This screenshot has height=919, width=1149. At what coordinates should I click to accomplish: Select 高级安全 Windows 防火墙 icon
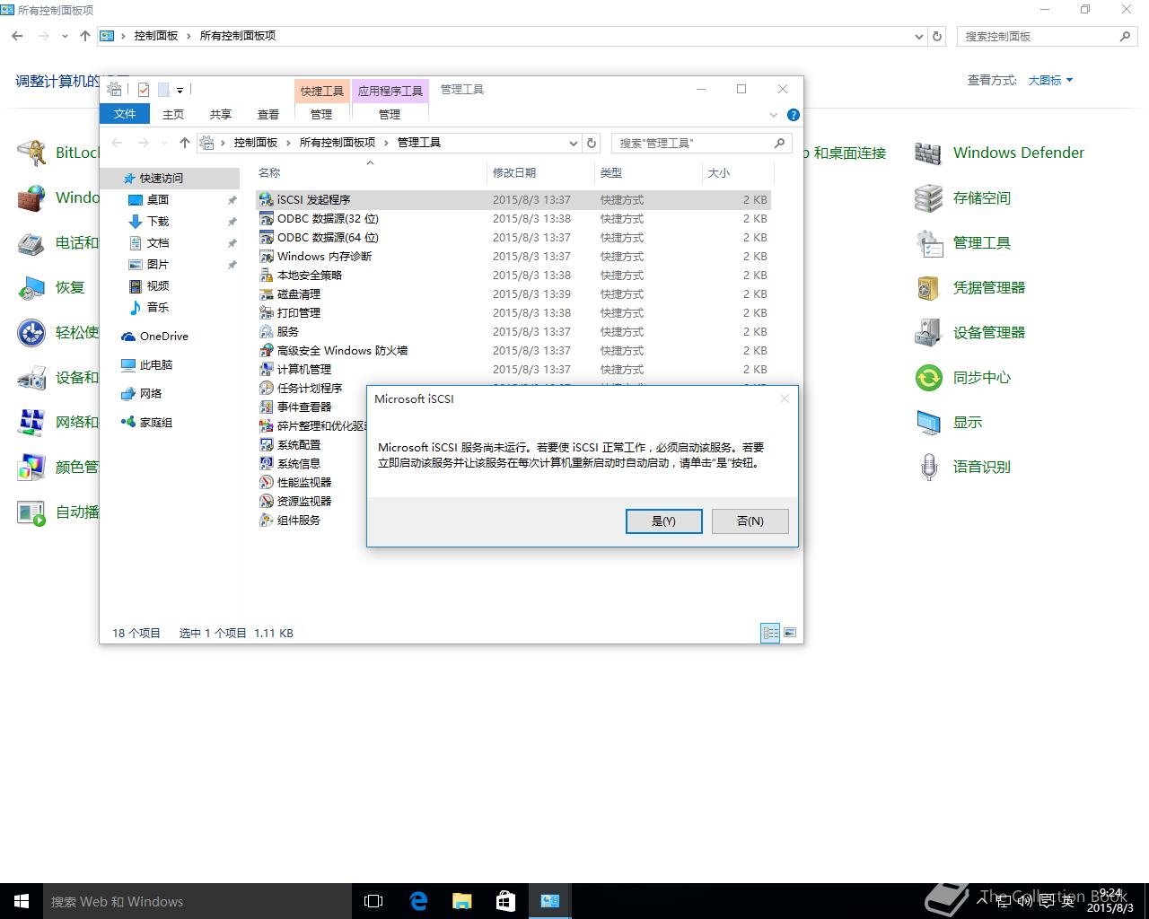(x=266, y=350)
